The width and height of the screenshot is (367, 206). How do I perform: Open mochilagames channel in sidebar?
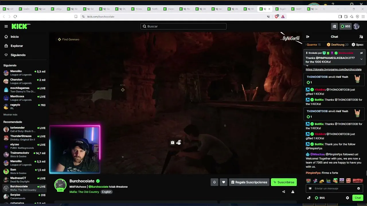24,90
